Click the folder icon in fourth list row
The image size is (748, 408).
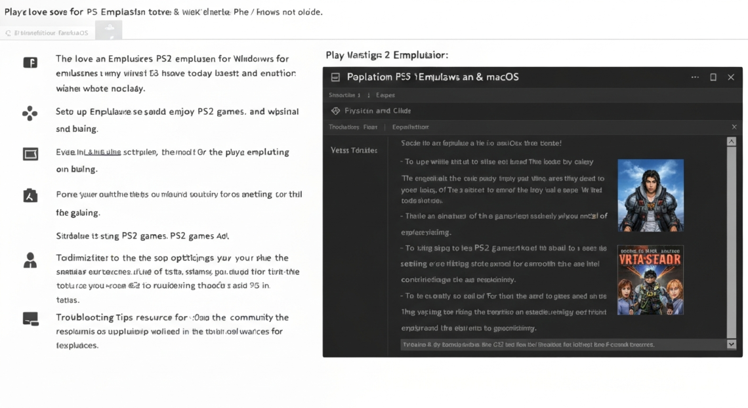pos(30,195)
